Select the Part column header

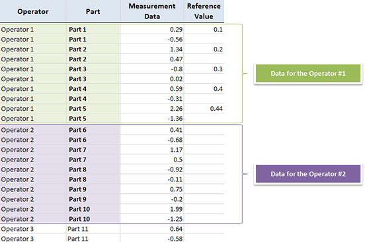[x=93, y=11]
